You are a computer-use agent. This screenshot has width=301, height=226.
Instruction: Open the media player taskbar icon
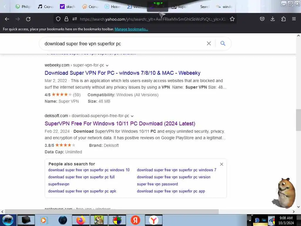click(44, 220)
